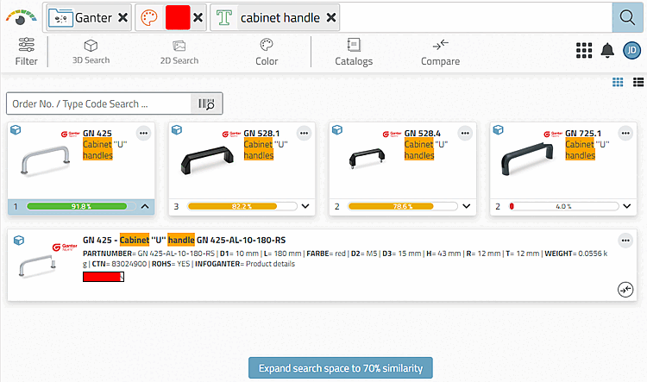Remove the Ganter catalog filter chip
The width and height of the screenshot is (647, 382).
[122, 18]
